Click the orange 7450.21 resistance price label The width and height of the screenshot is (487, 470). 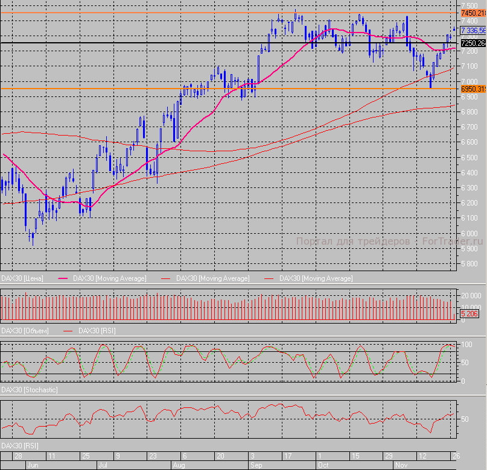pos(473,13)
